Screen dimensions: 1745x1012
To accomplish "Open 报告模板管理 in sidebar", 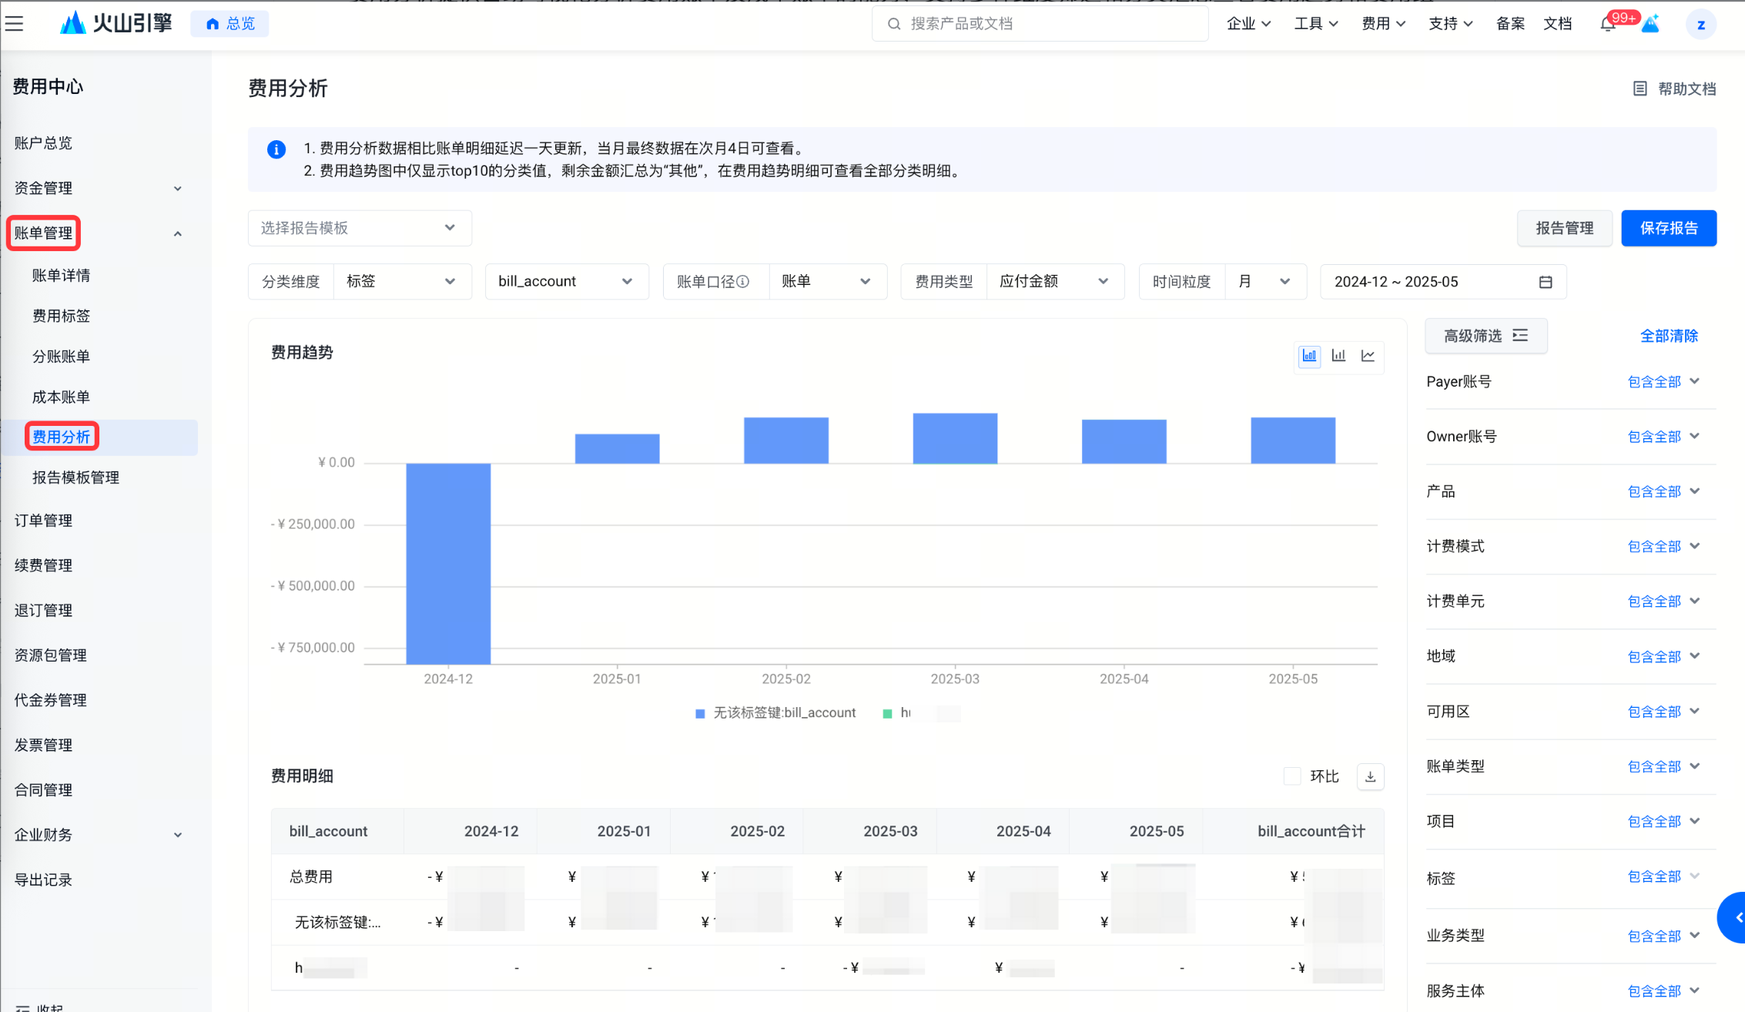I will click(x=75, y=478).
